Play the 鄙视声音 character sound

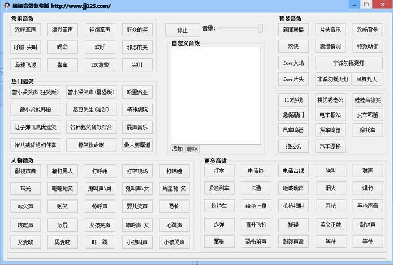tap(25, 171)
